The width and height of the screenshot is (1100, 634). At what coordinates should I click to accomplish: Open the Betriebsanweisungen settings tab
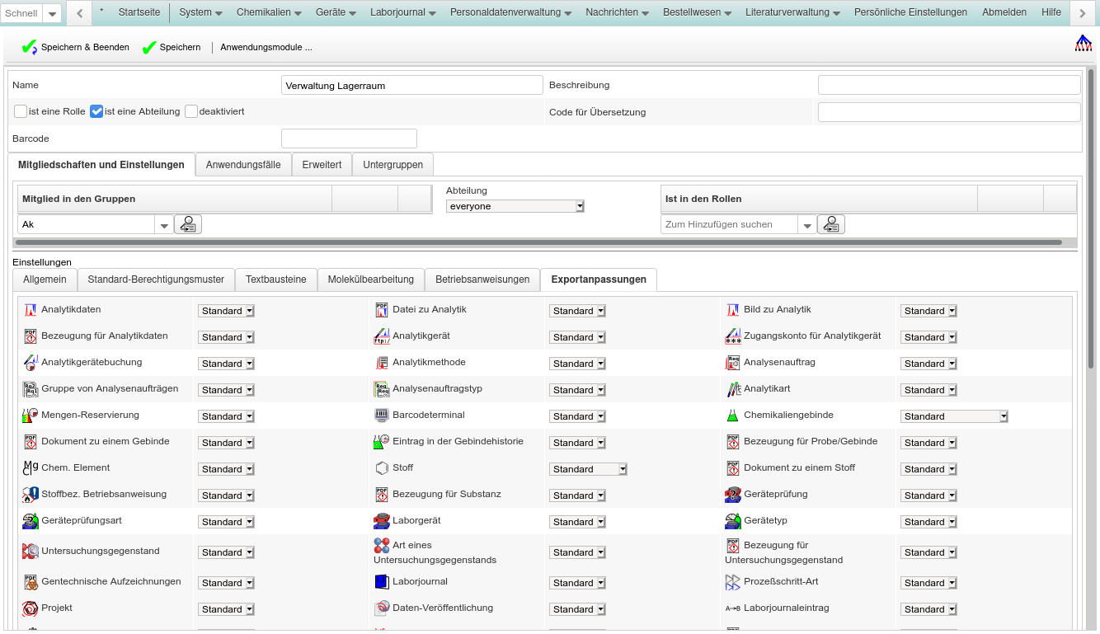(x=482, y=279)
